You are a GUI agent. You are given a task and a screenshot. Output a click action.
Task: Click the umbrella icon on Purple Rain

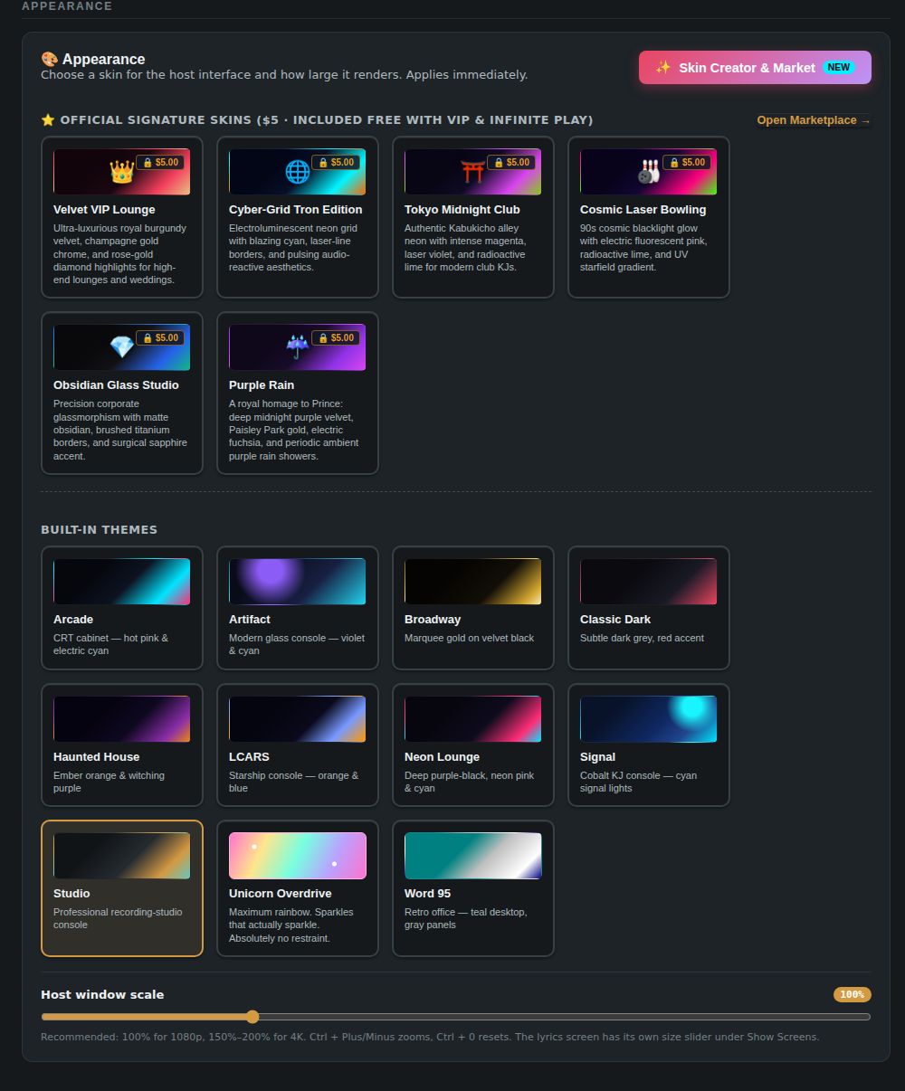(298, 347)
